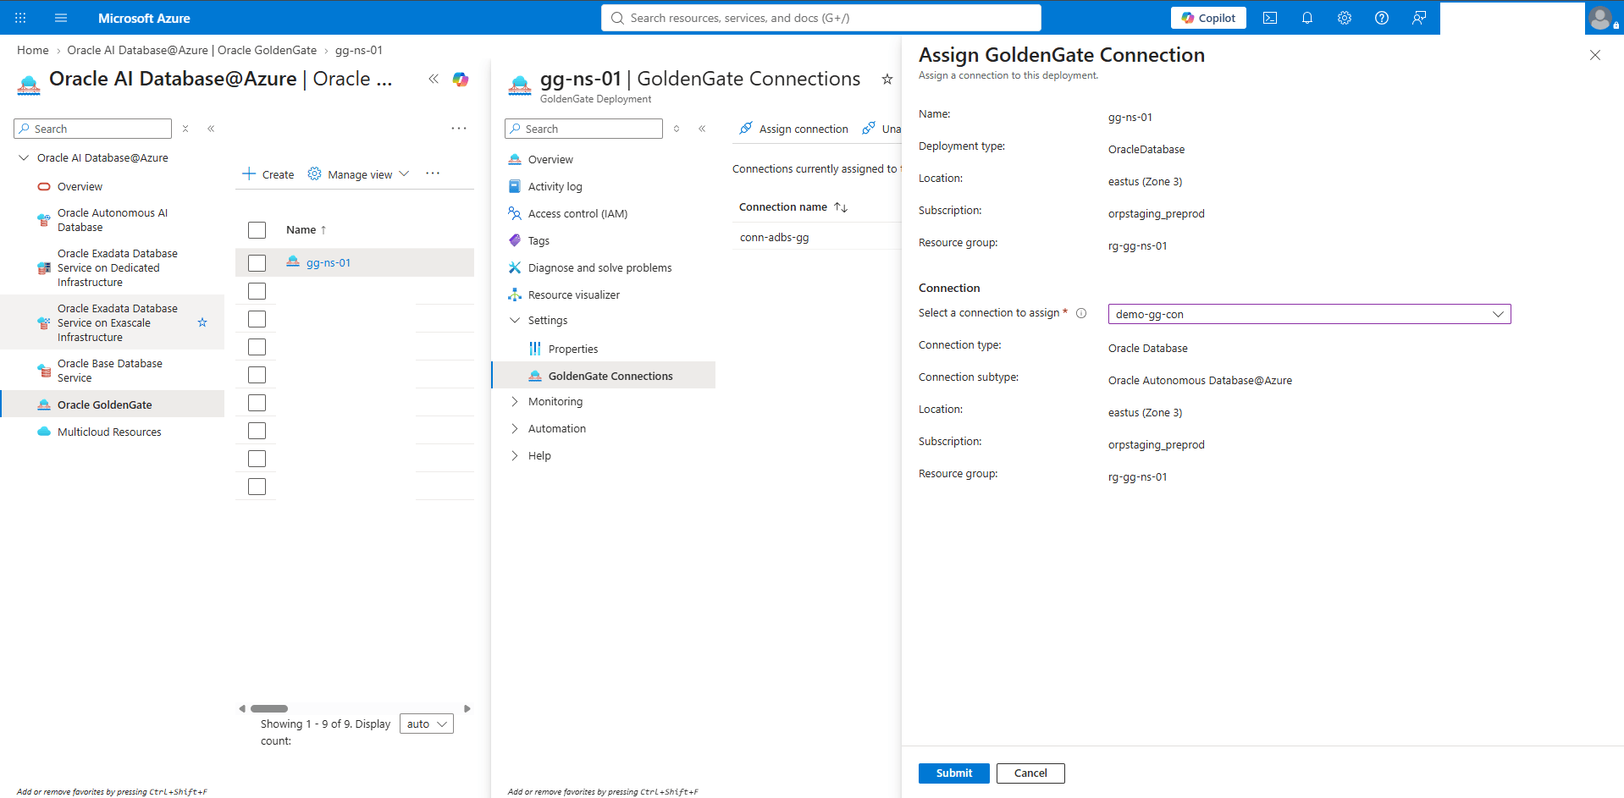The height and width of the screenshot is (798, 1624).
Task: Check the fourth row checkbox beneath the gg-ns-01 row
Action: coord(257,375)
